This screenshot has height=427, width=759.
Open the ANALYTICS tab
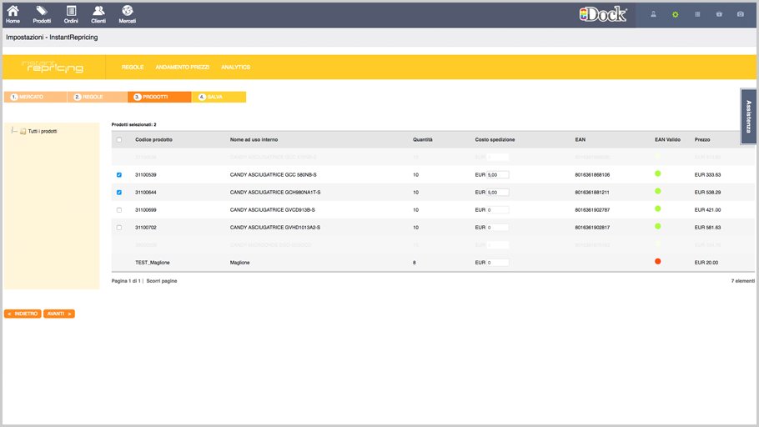click(236, 68)
